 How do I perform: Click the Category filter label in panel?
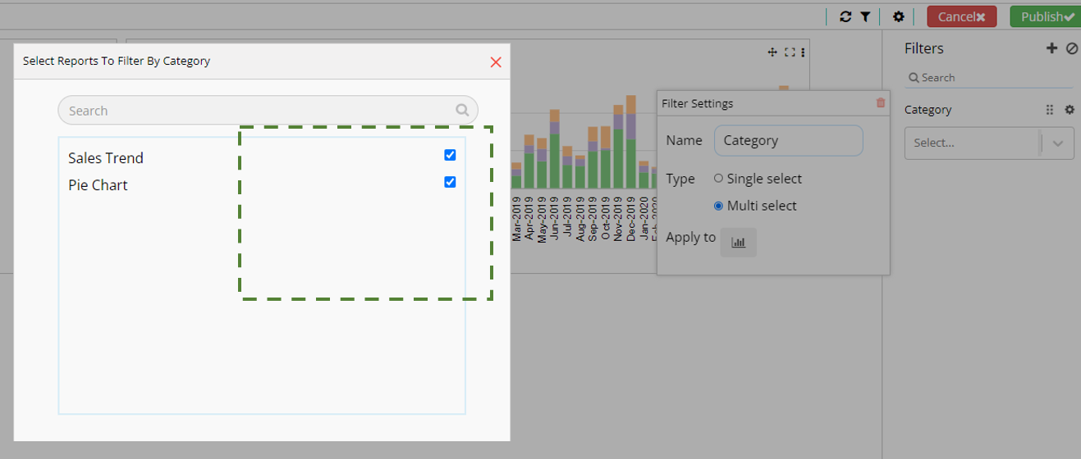tap(928, 110)
